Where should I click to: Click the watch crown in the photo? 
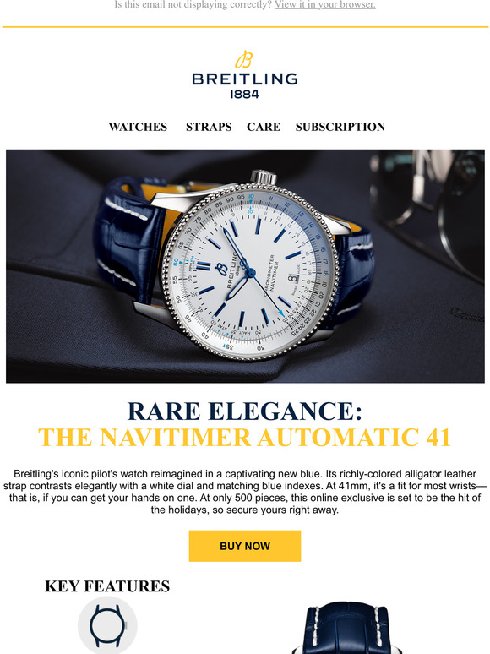click(x=264, y=176)
